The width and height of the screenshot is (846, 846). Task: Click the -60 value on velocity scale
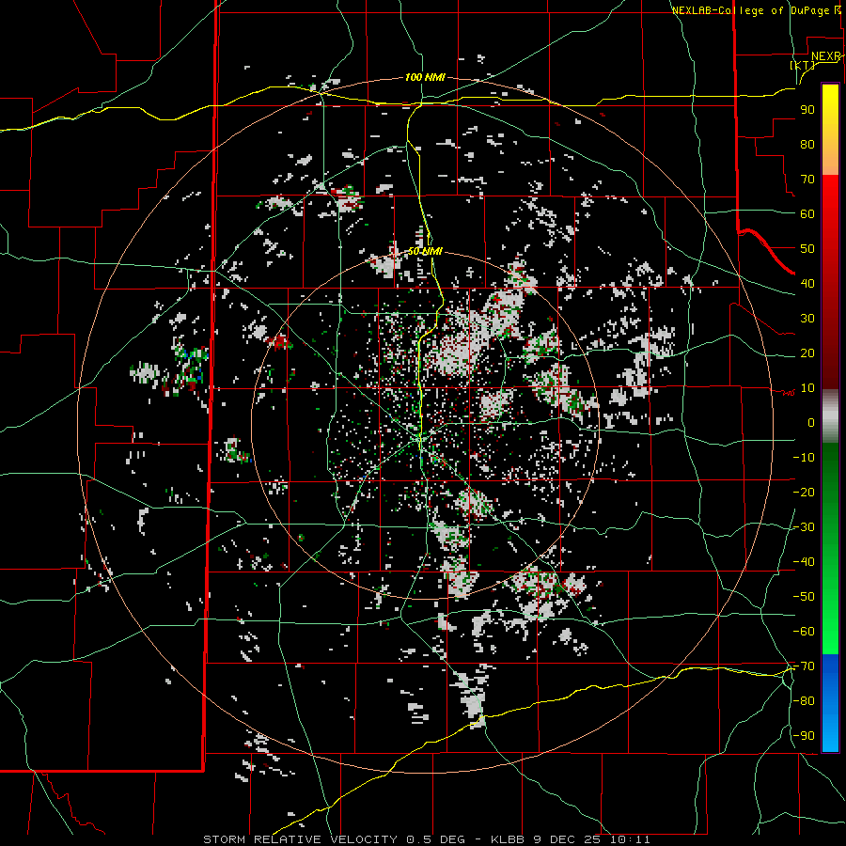pos(804,632)
